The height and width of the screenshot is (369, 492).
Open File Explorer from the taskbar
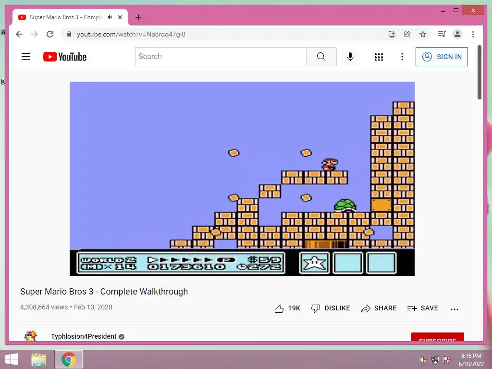click(x=38, y=359)
